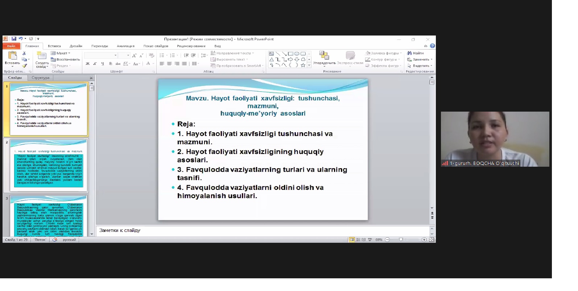
Task: Expand the font name combo box
Action: point(116,55)
